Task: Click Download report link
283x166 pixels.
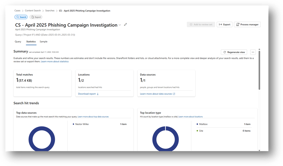Action: tap(87, 94)
